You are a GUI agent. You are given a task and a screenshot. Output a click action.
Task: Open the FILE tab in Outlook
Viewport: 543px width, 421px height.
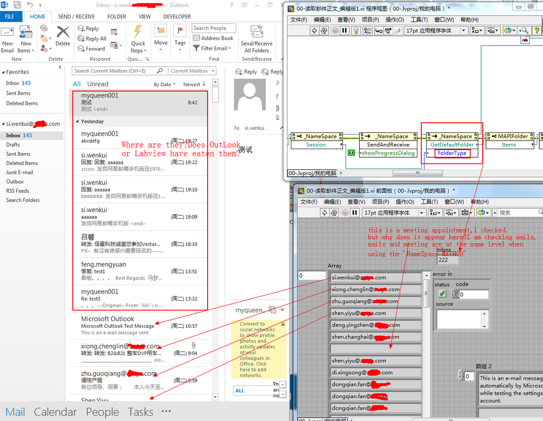(x=10, y=17)
